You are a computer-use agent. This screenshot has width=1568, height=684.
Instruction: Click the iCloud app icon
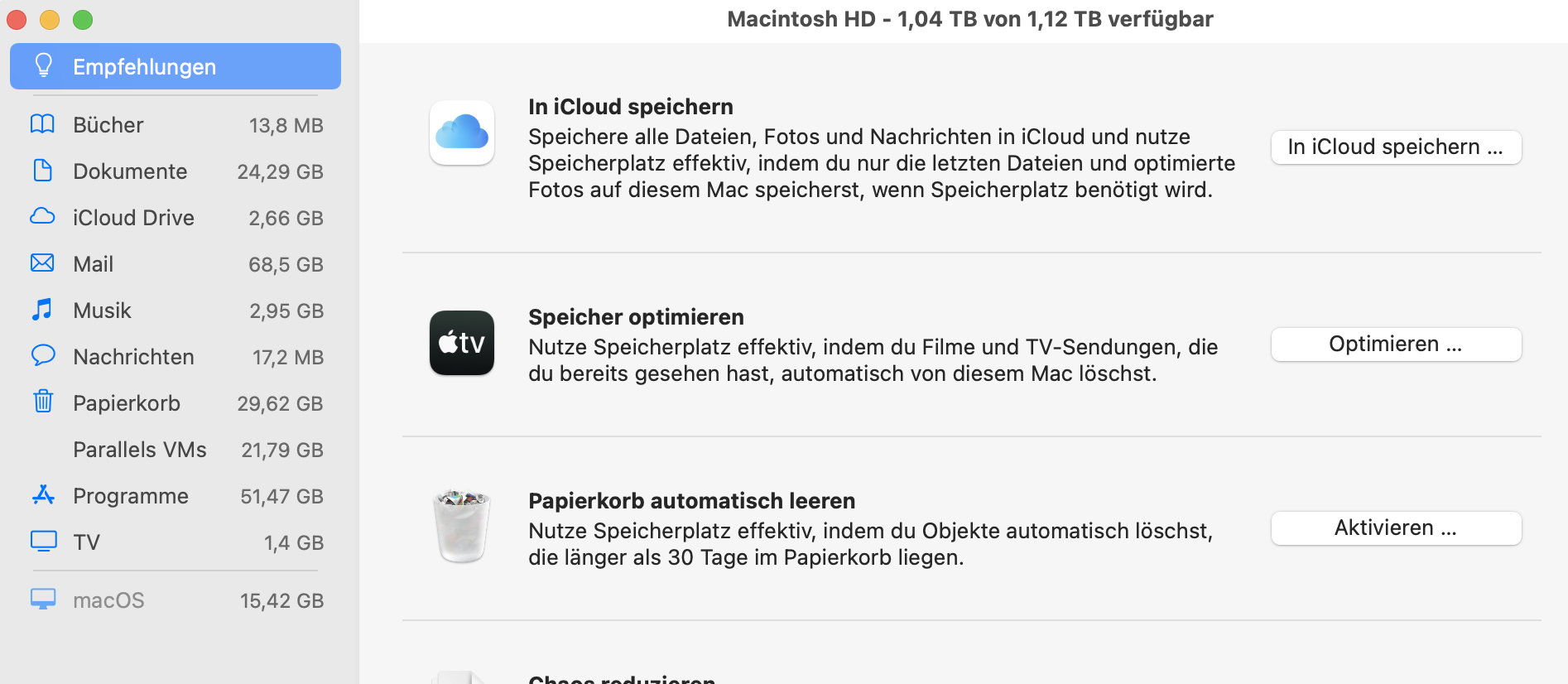click(462, 132)
